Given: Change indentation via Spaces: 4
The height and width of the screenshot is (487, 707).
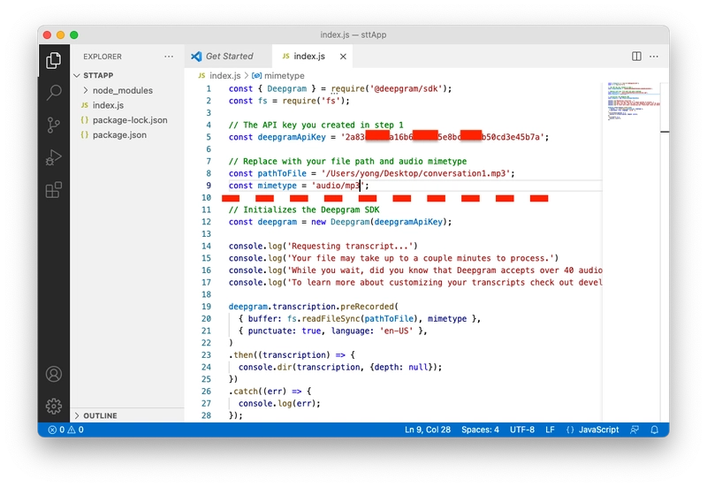Looking at the screenshot, I should [480, 430].
